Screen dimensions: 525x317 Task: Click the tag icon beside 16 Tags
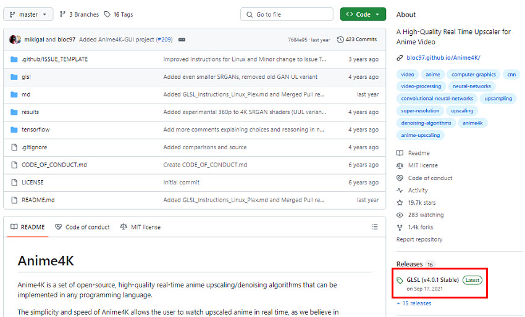107,14
